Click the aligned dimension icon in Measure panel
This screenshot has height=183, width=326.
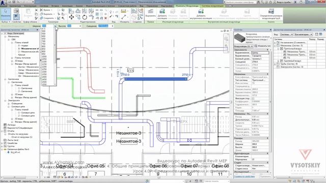pos(123,11)
